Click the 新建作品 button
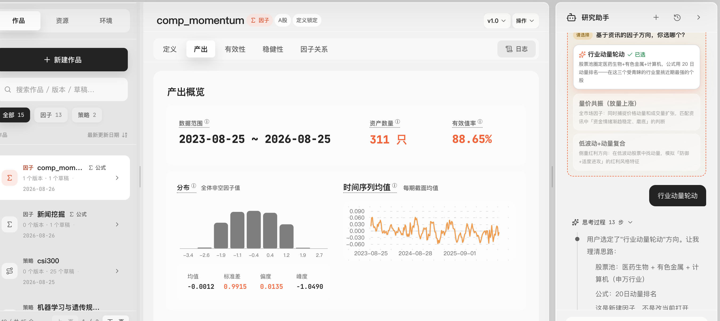Image resolution: width=720 pixels, height=321 pixels. point(63,60)
